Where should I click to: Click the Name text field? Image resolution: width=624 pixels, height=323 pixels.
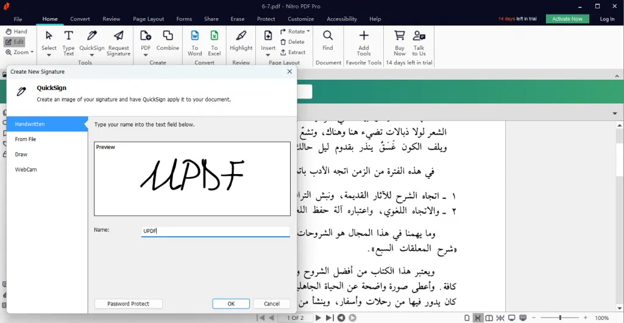(x=215, y=231)
